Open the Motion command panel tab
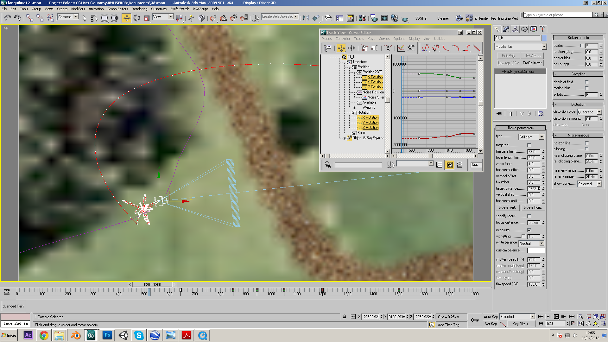 524,29
